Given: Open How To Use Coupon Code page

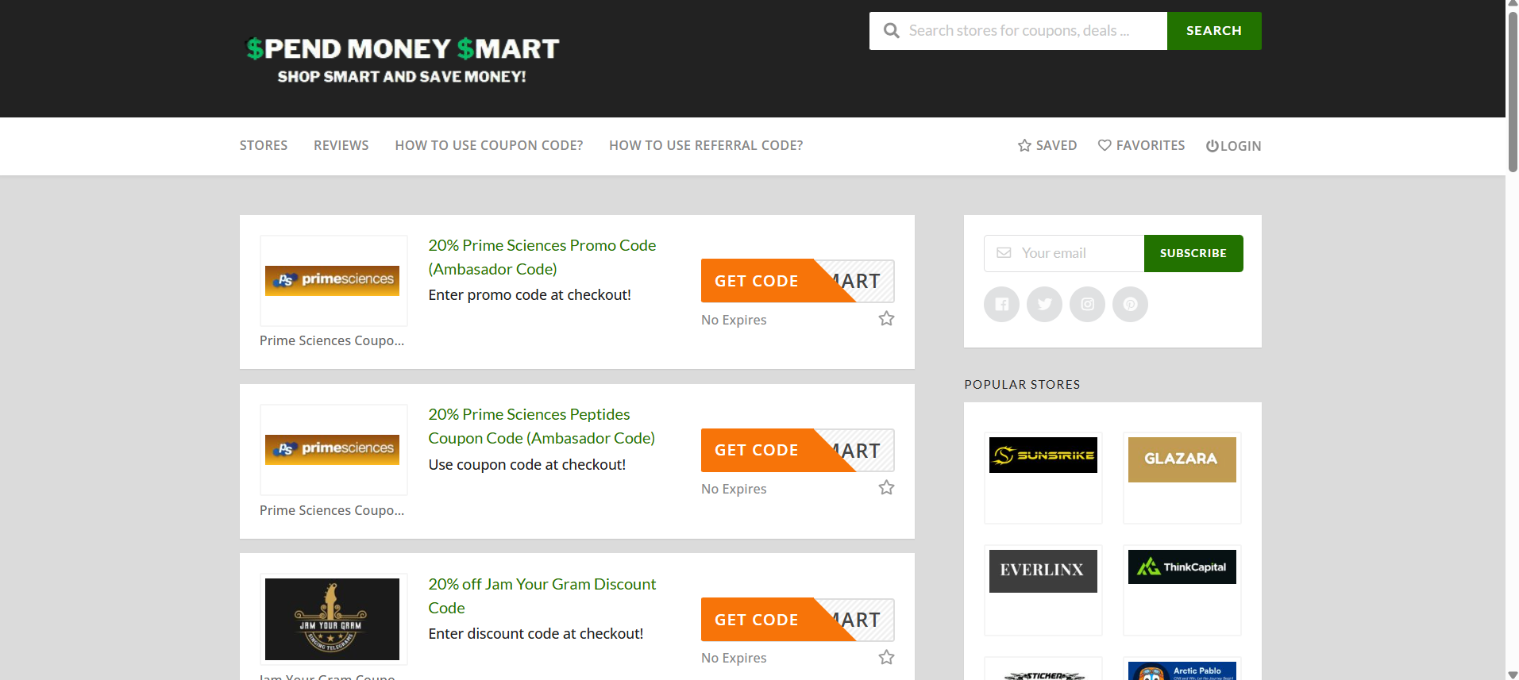Looking at the screenshot, I should [x=488, y=146].
